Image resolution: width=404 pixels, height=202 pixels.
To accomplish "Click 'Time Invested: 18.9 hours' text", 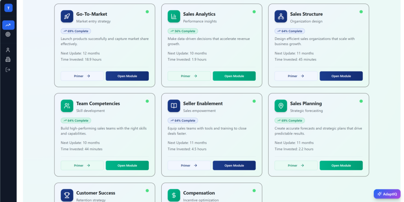I will (81, 60).
